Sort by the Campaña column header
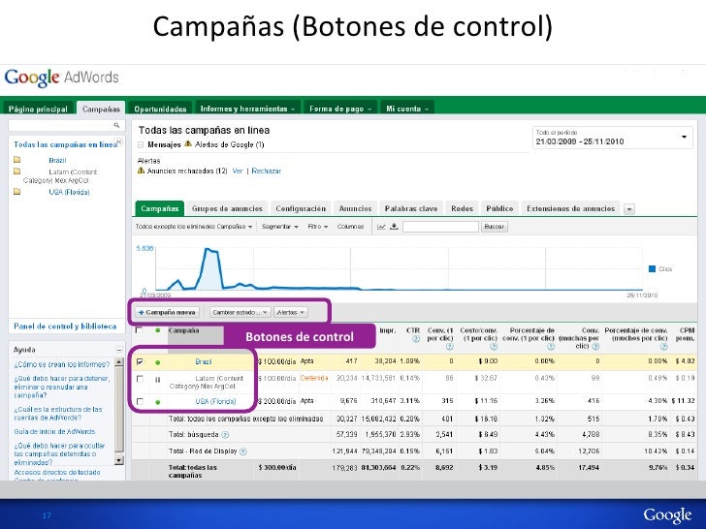Viewport: 706px width, 529px height. click(183, 330)
